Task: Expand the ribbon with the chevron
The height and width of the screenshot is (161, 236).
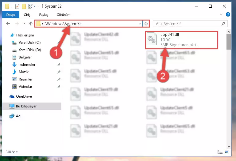Action: (x=221, y=14)
